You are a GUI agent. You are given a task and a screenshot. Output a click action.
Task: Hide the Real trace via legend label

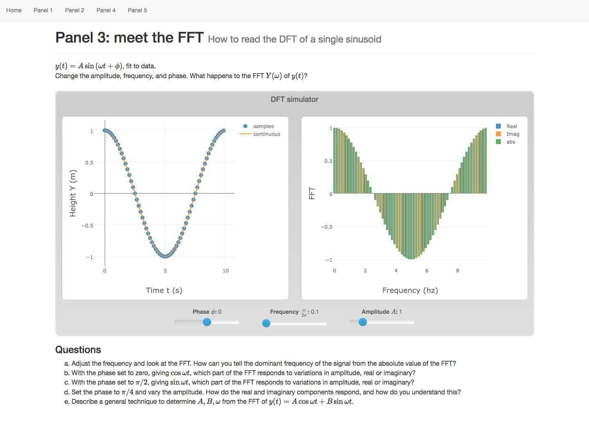(x=512, y=126)
